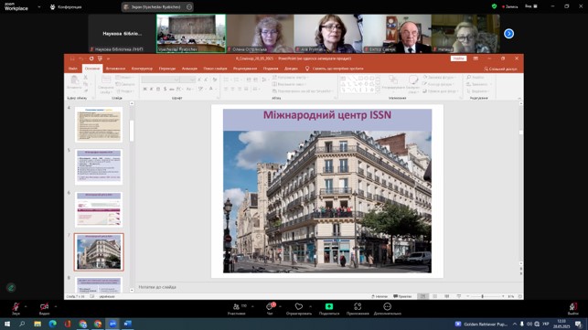This screenshot has width=588, height=330.
Task: Toggle Underline formatting in Font group
Action: (x=158, y=90)
